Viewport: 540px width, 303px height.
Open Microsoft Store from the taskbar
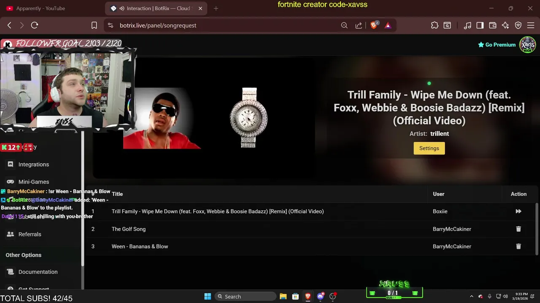coord(295,297)
